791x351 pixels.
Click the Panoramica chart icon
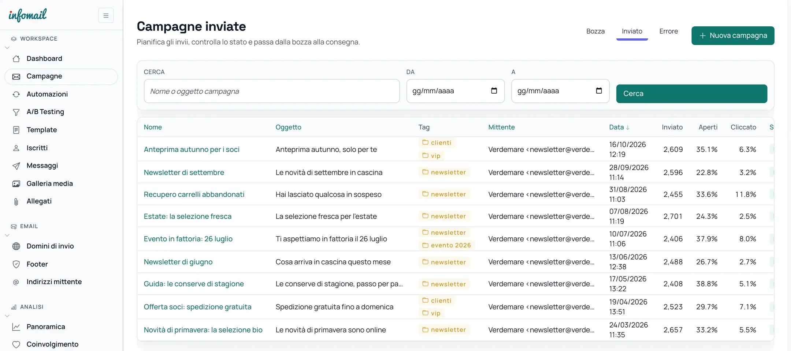pyautogui.click(x=16, y=327)
